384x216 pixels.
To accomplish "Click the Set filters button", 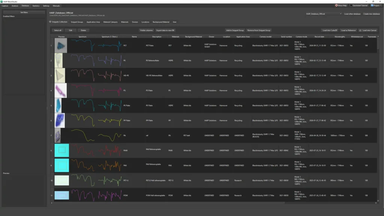I will pyautogui.click(x=24, y=12).
